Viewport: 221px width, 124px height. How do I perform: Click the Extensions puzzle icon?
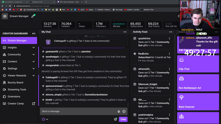point(4,96)
